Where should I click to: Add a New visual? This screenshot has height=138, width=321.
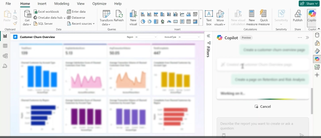click(133, 18)
